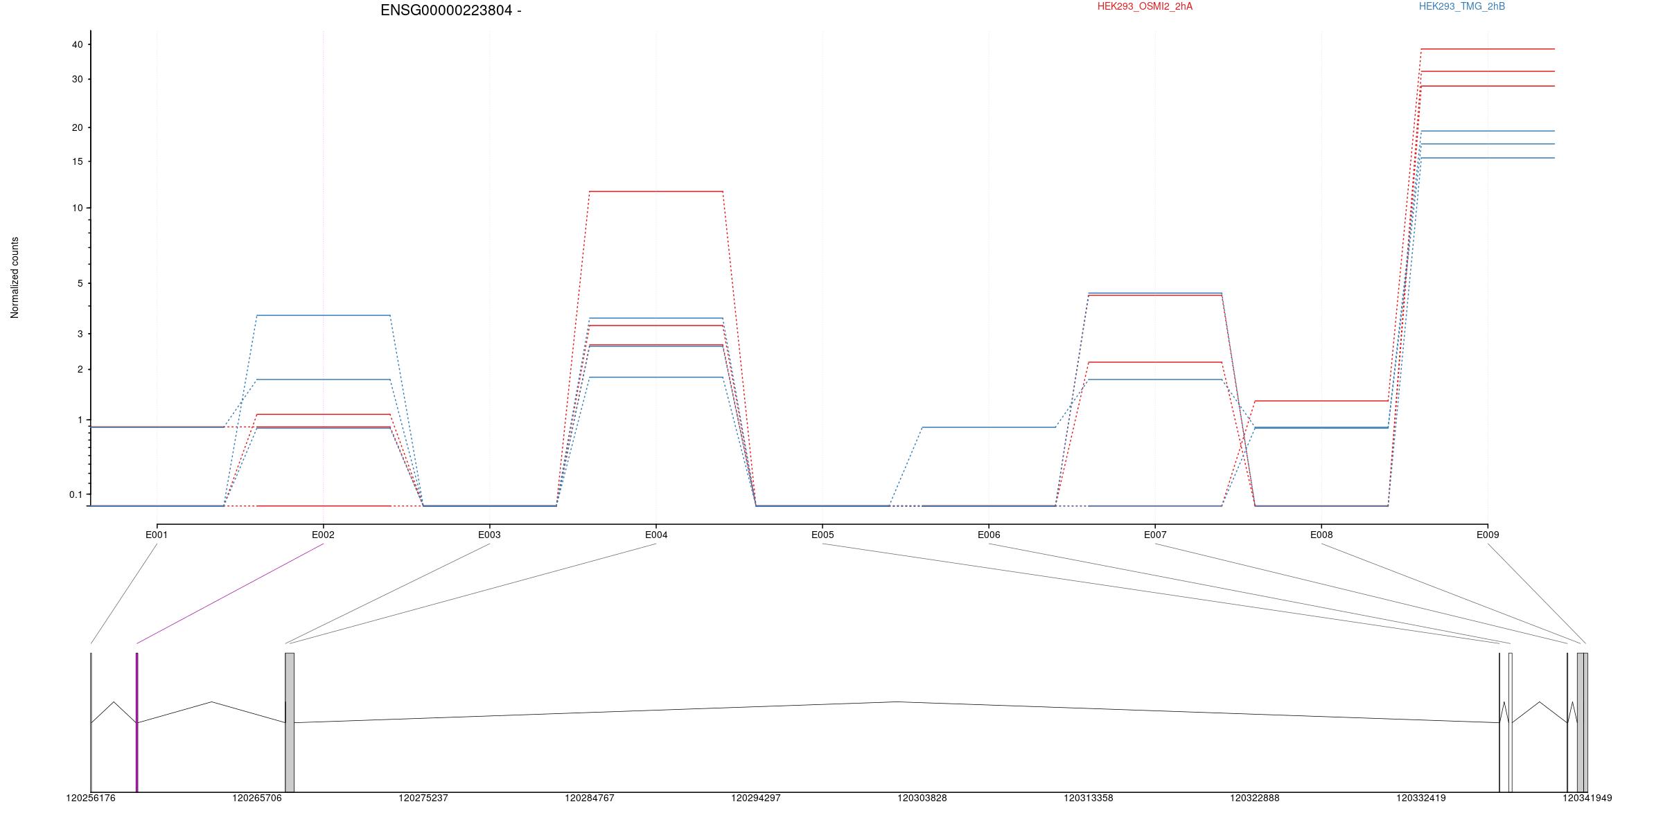Click exon label E007
The width and height of the screenshot is (1663, 831).
(1155, 535)
